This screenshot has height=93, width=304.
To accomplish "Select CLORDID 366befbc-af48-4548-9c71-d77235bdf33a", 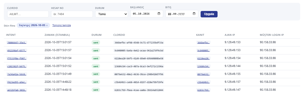I will point(139,43).
